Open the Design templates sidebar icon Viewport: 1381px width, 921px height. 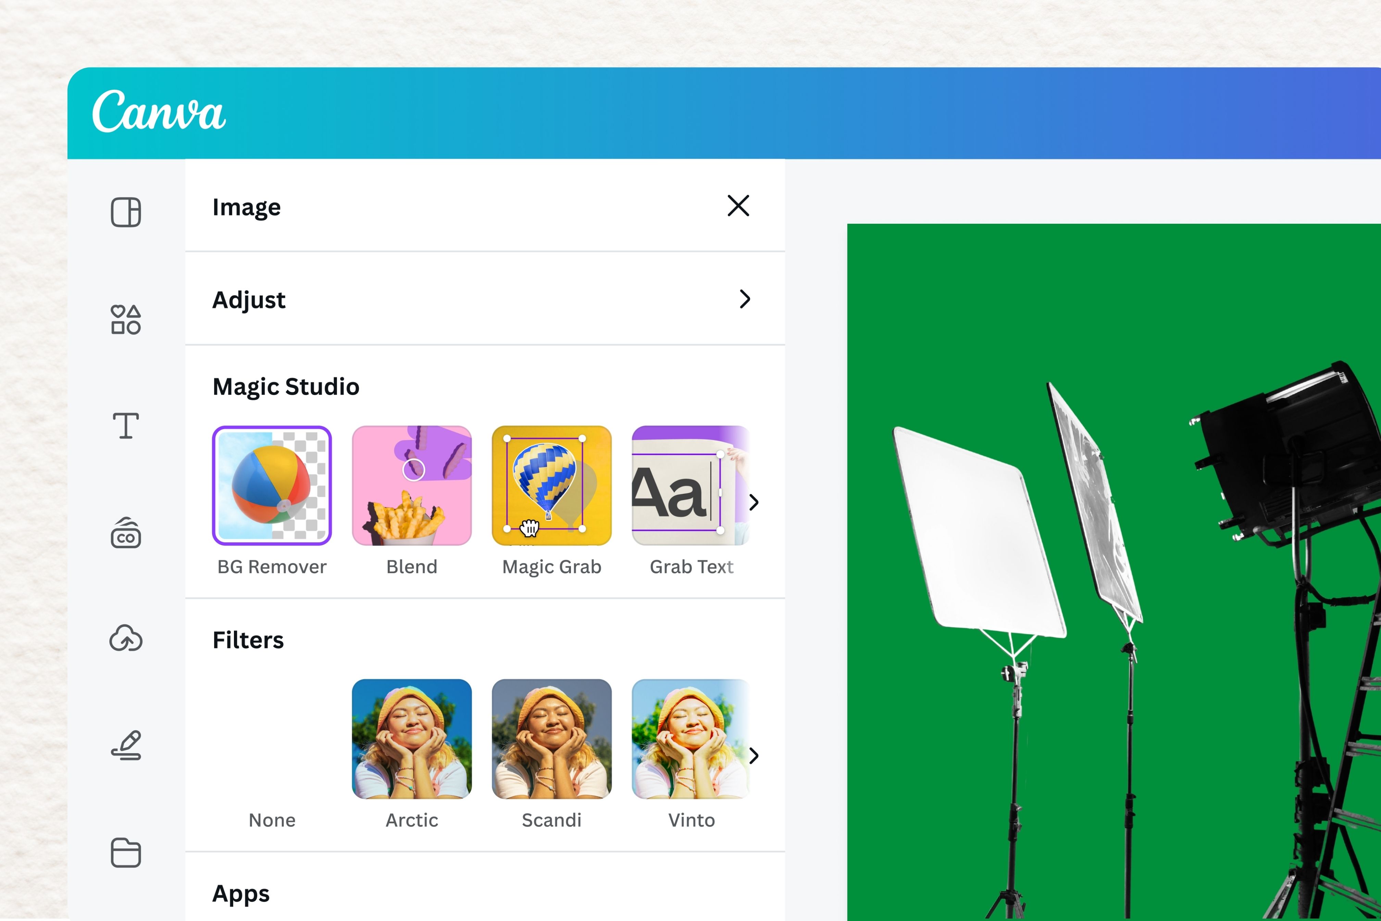(126, 212)
